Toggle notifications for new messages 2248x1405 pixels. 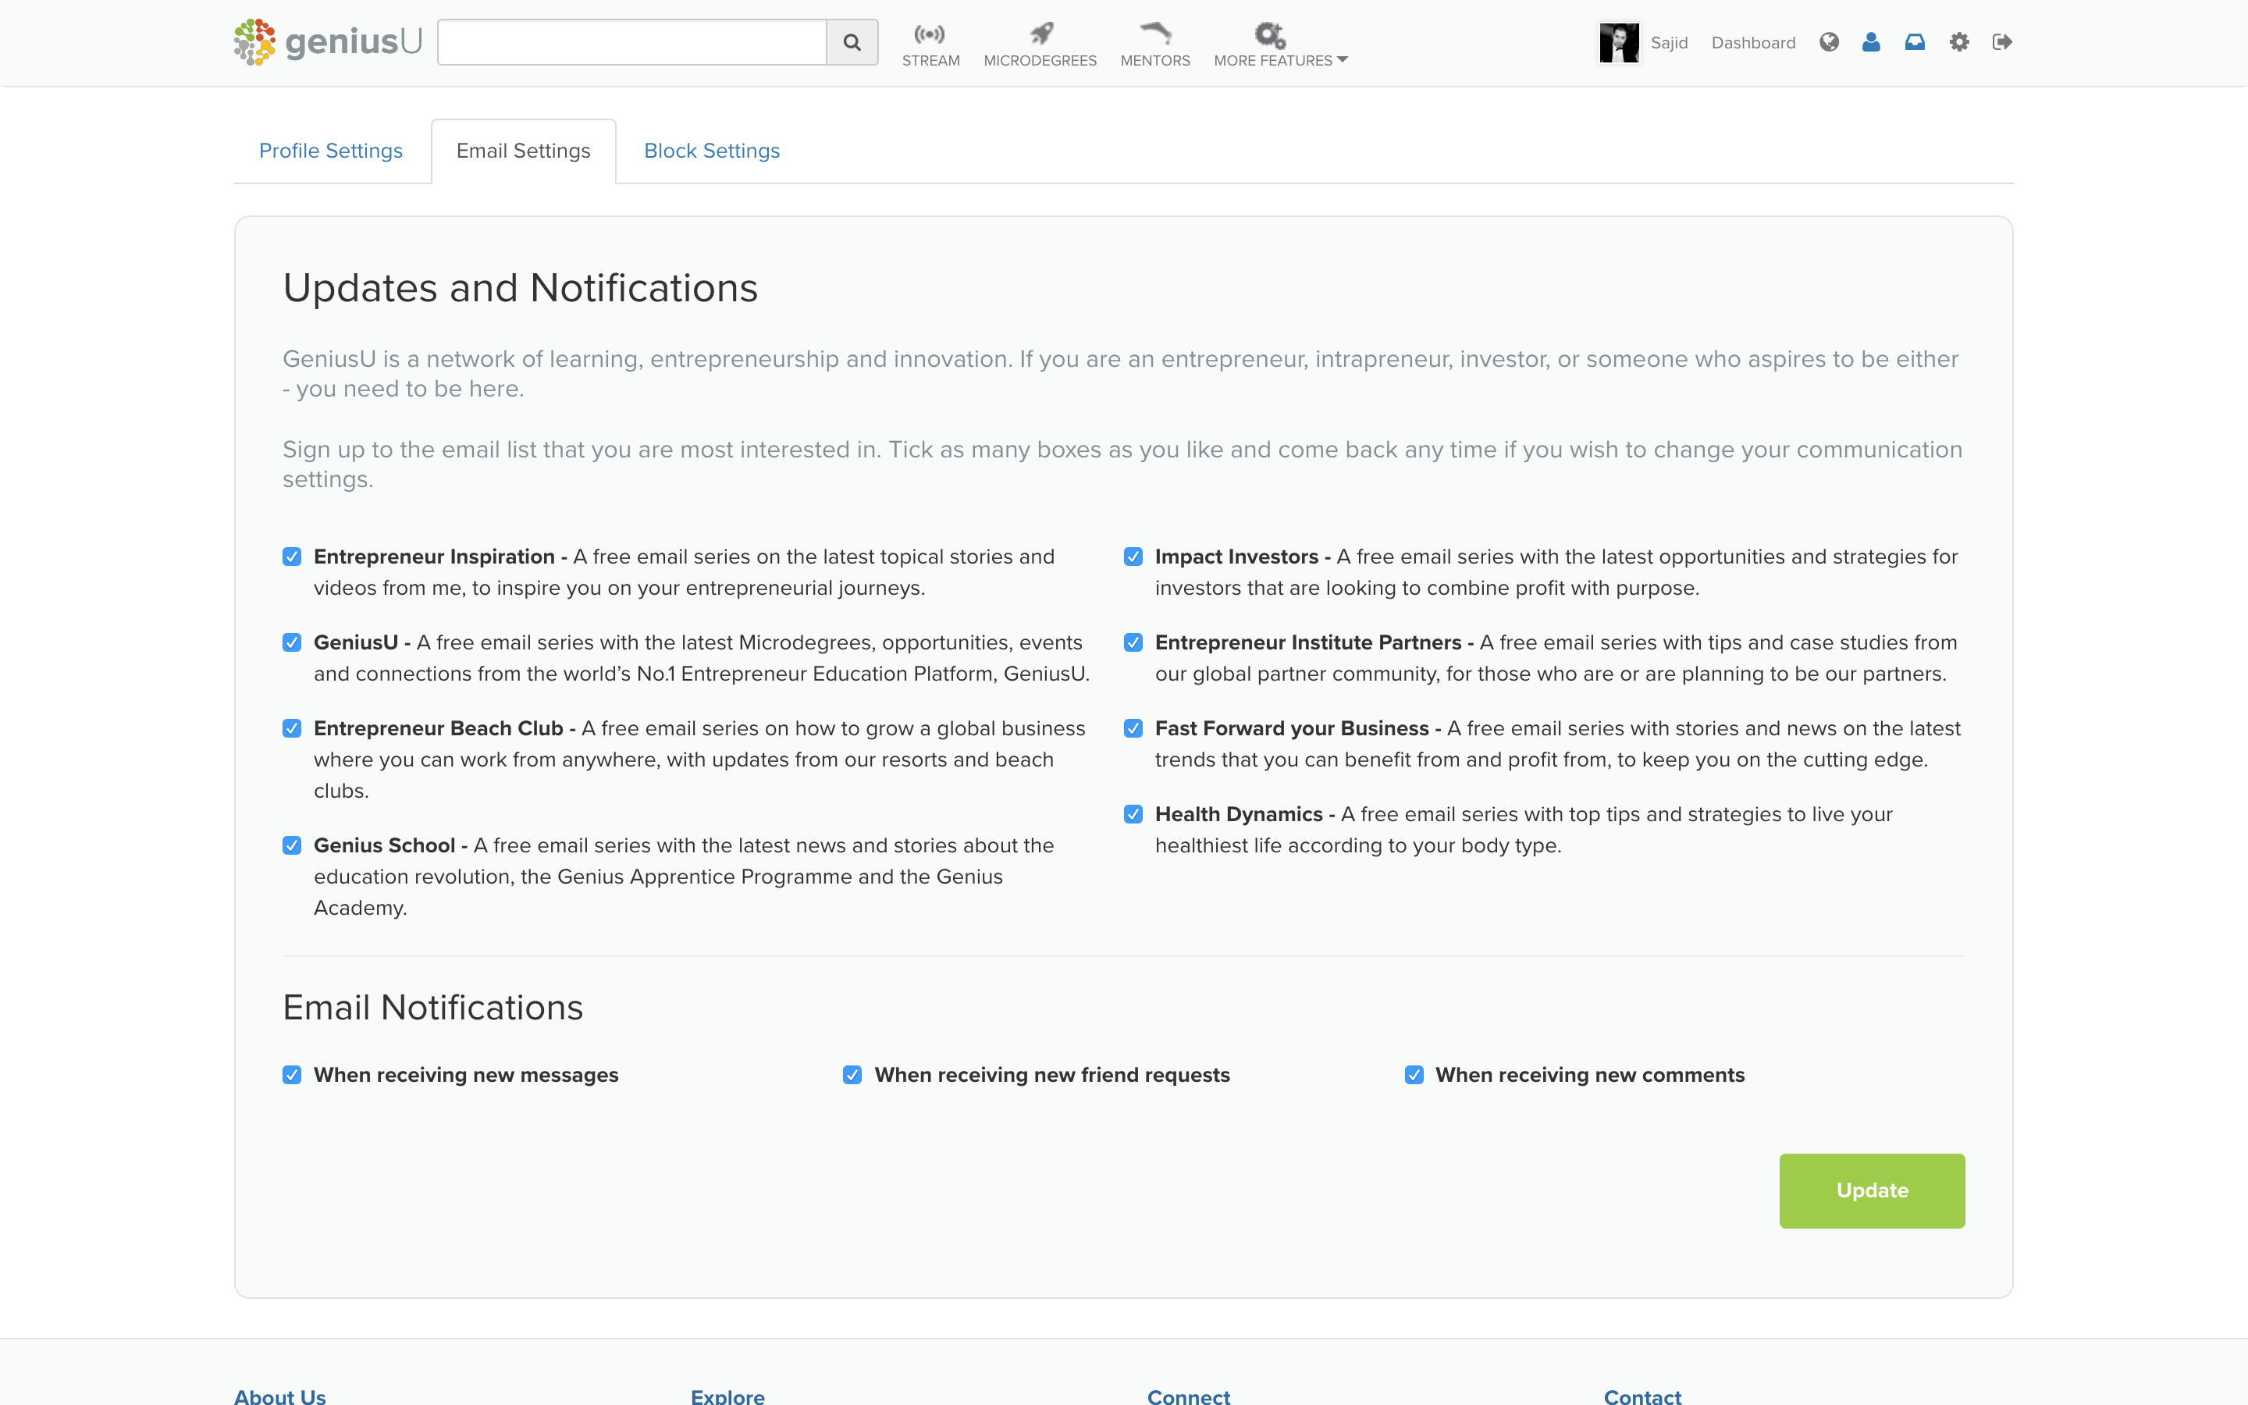(x=292, y=1074)
